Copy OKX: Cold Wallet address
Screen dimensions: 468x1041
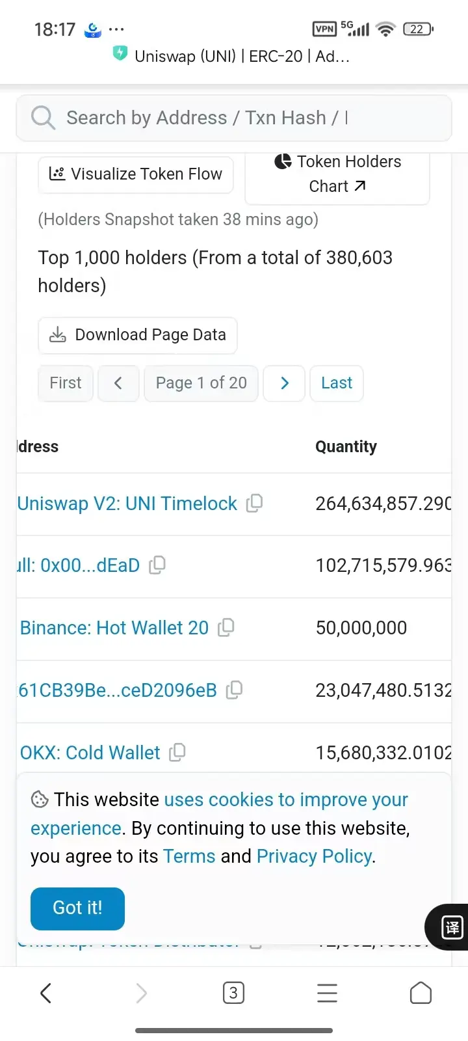coord(177,752)
